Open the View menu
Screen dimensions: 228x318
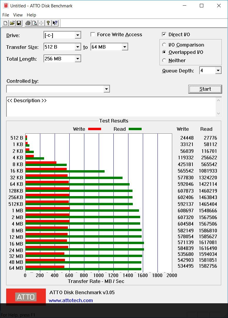point(18,15)
